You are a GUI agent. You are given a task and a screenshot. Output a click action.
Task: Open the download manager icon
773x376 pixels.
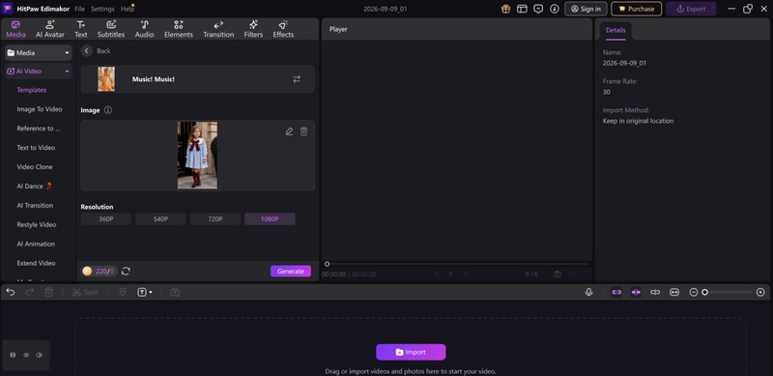[555, 9]
